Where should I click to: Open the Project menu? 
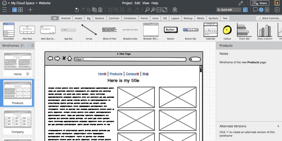tap(127, 3)
